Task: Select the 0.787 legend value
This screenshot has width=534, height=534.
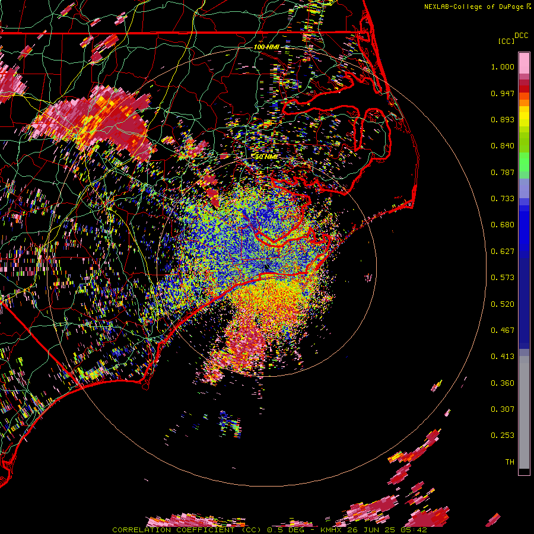Action: (x=503, y=172)
